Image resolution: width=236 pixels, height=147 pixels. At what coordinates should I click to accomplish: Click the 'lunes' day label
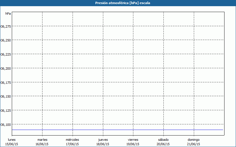click(12, 140)
